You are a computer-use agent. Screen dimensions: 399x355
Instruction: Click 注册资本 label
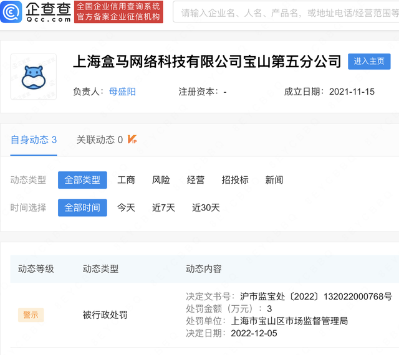pyautogui.click(x=198, y=92)
